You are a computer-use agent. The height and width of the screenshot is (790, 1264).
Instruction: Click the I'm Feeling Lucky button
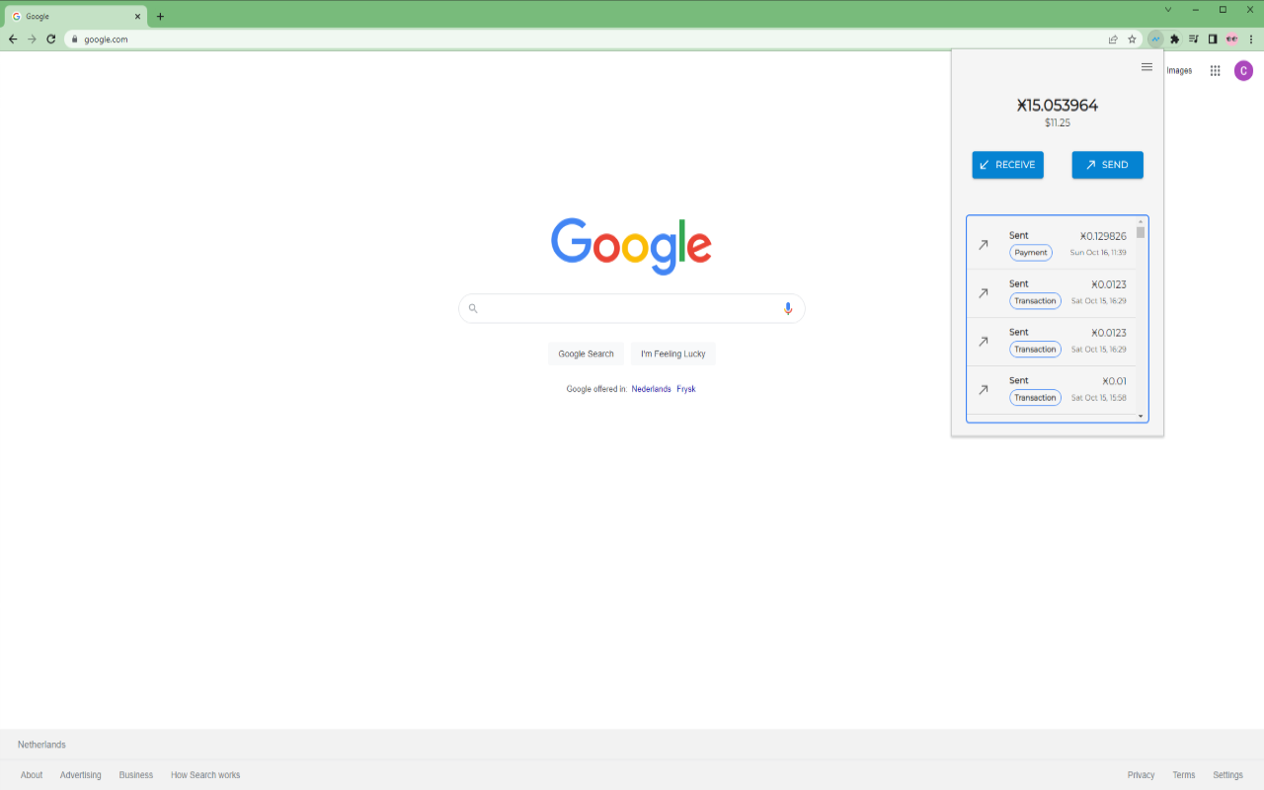pyautogui.click(x=673, y=354)
